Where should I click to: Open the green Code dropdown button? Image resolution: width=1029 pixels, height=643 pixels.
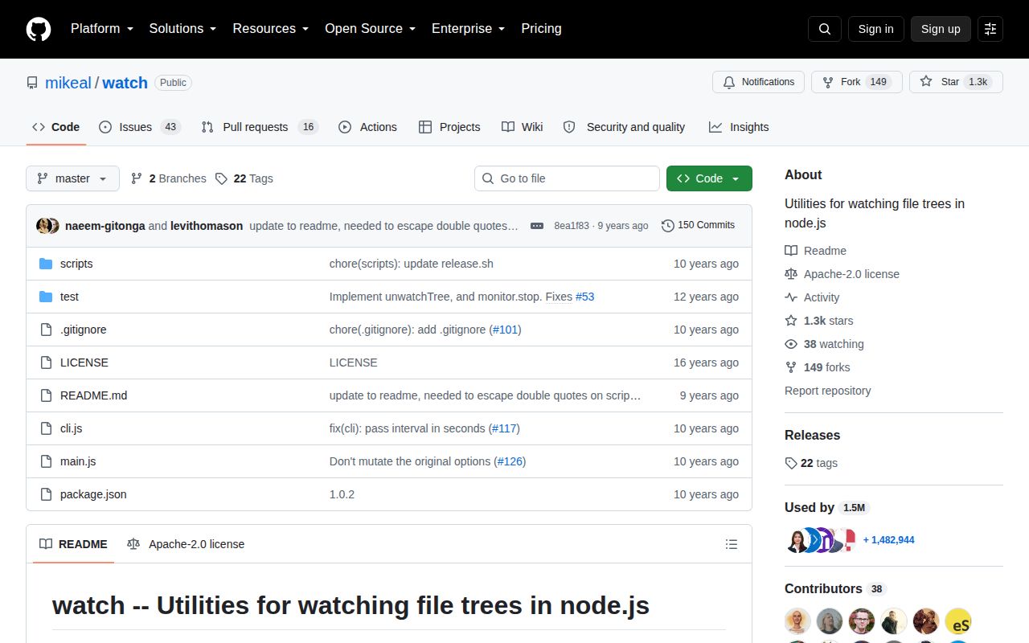(709, 178)
